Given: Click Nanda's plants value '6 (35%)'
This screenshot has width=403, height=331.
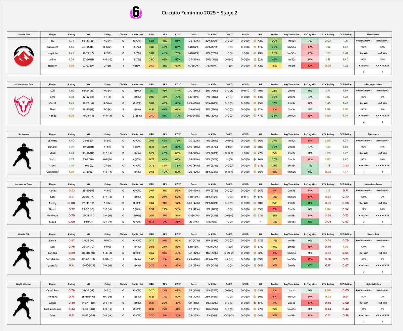Looking at the screenshot, I should point(138,115).
